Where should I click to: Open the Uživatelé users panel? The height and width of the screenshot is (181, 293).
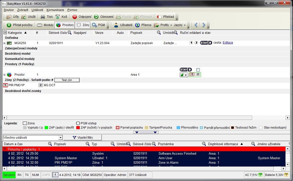[116, 25]
